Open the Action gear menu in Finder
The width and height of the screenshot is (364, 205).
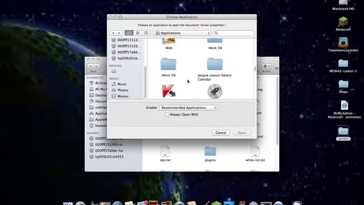pyautogui.click(x=266, y=66)
